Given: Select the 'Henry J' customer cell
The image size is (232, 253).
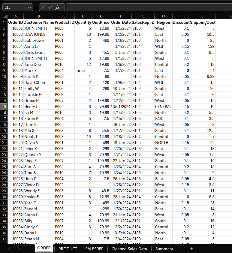Looking at the screenshot, I should (39, 107).
